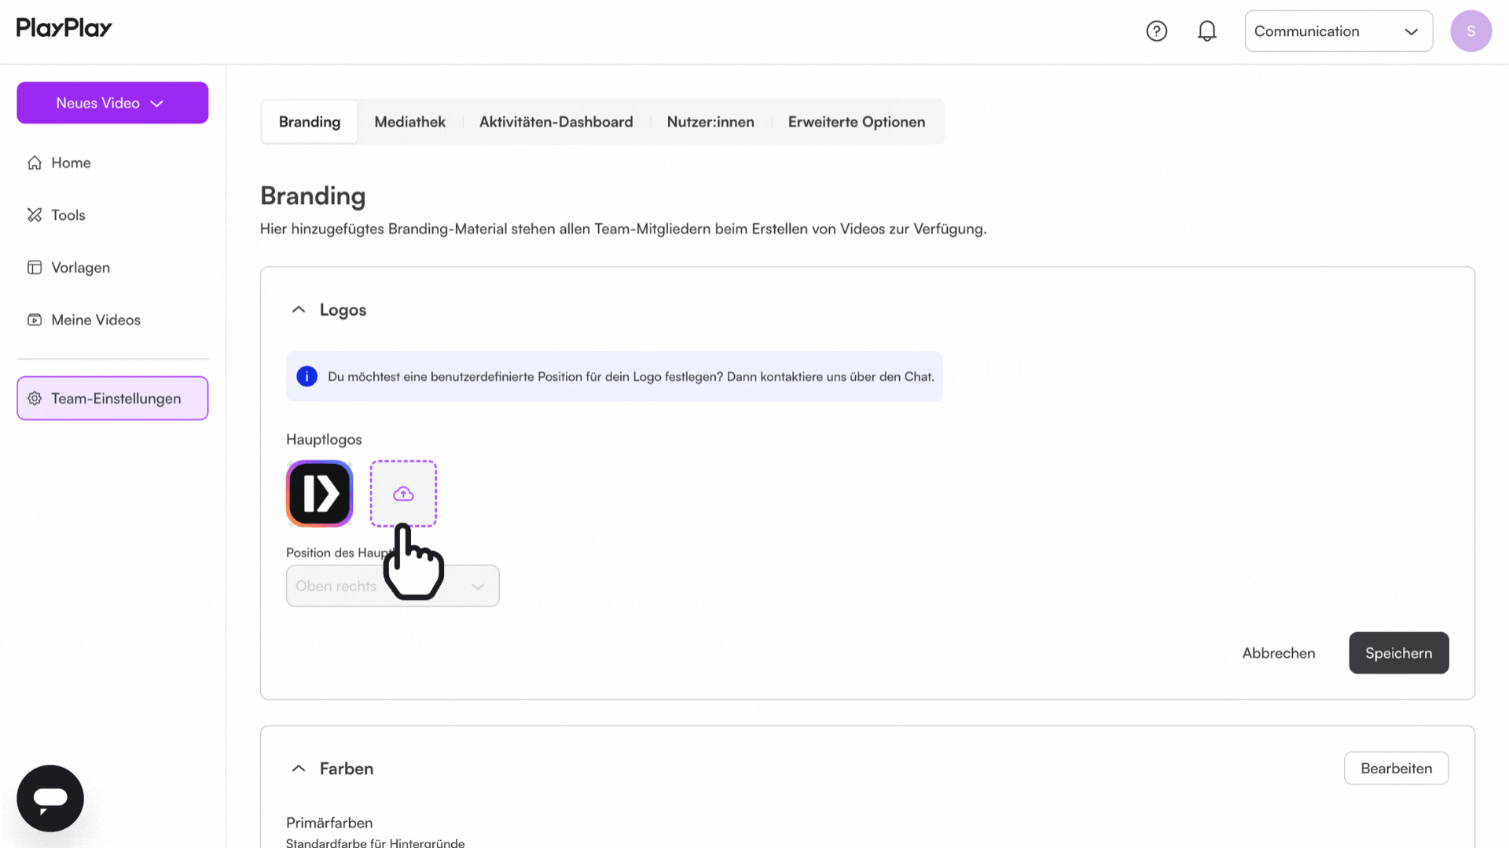Select the existing main logo thumbnail
This screenshot has width=1509, height=848.
click(x=319, y=493)
